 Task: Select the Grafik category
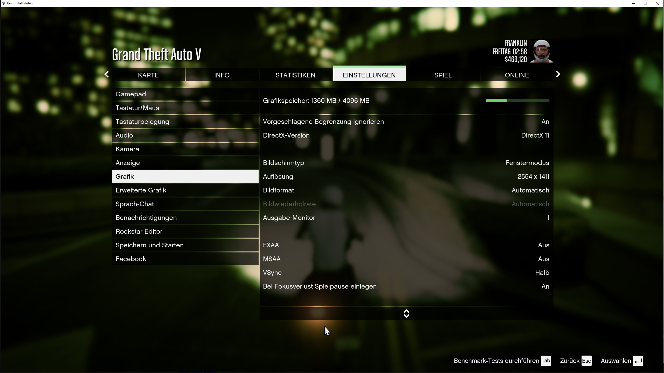185,176
